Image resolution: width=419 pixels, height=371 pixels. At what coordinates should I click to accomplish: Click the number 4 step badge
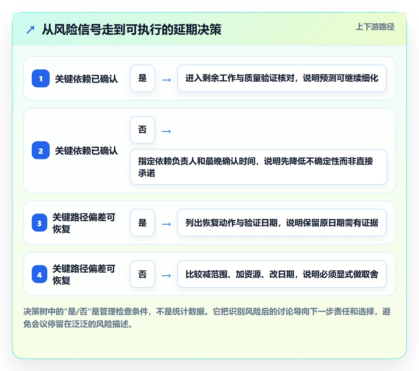pyautogui.click(x=40, y=274)
